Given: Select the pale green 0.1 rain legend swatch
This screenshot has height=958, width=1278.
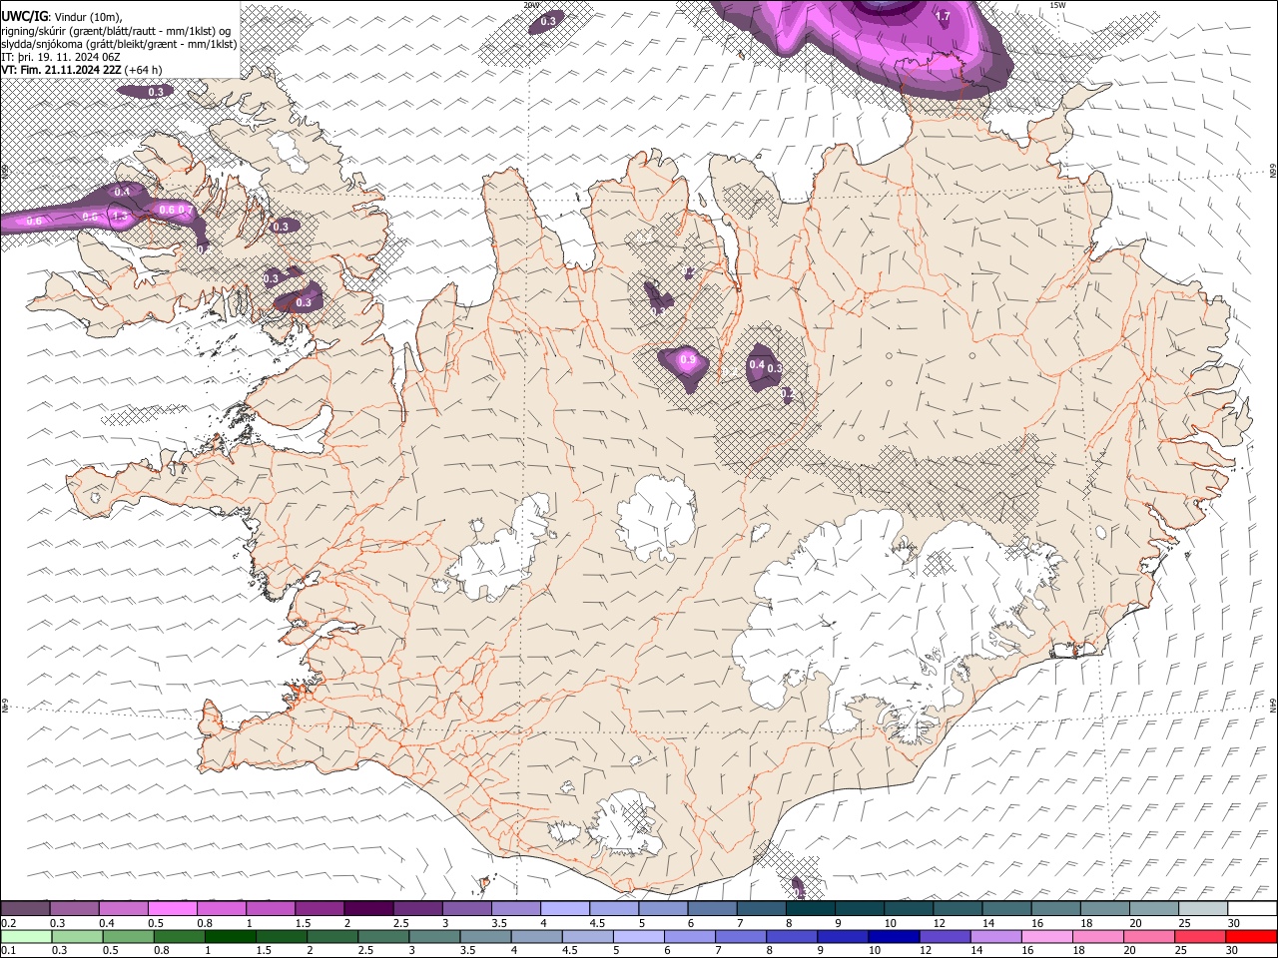Looking at the screenshot, I should pos(25,936).
